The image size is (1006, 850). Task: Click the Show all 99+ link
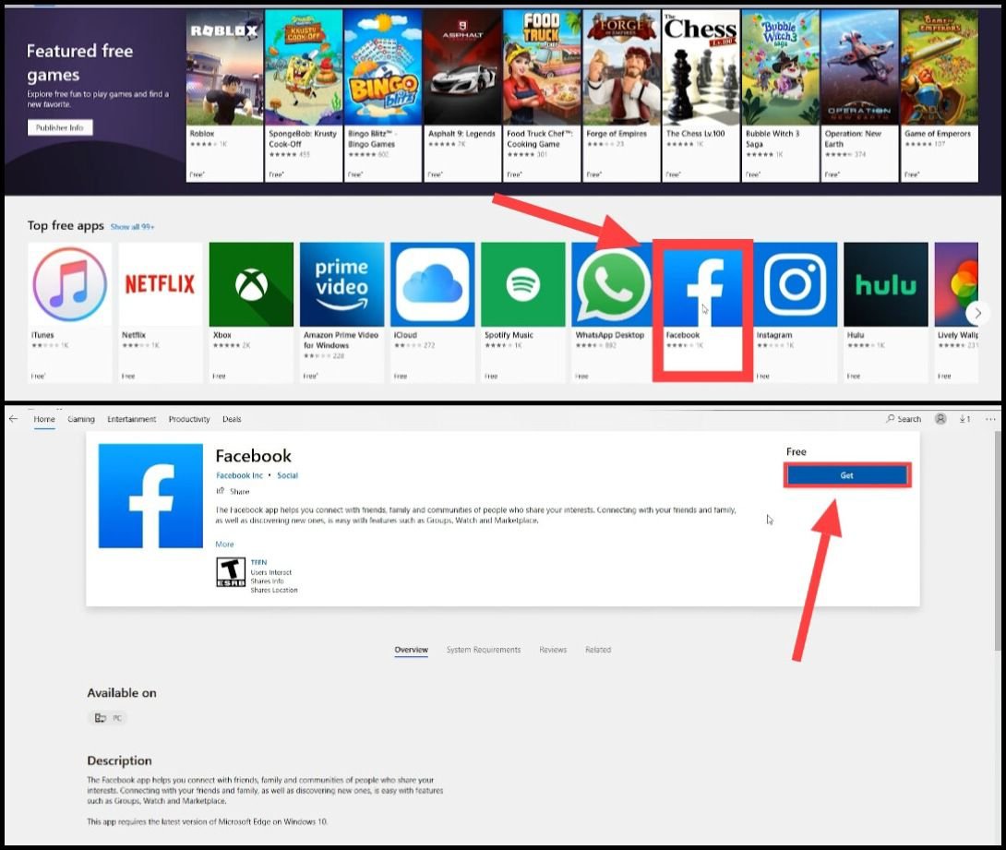click(x=132, y=226)
